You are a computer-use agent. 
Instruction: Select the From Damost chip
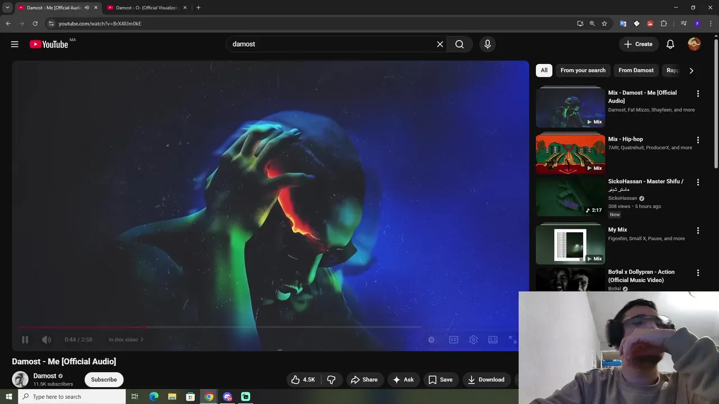[636, 70]
